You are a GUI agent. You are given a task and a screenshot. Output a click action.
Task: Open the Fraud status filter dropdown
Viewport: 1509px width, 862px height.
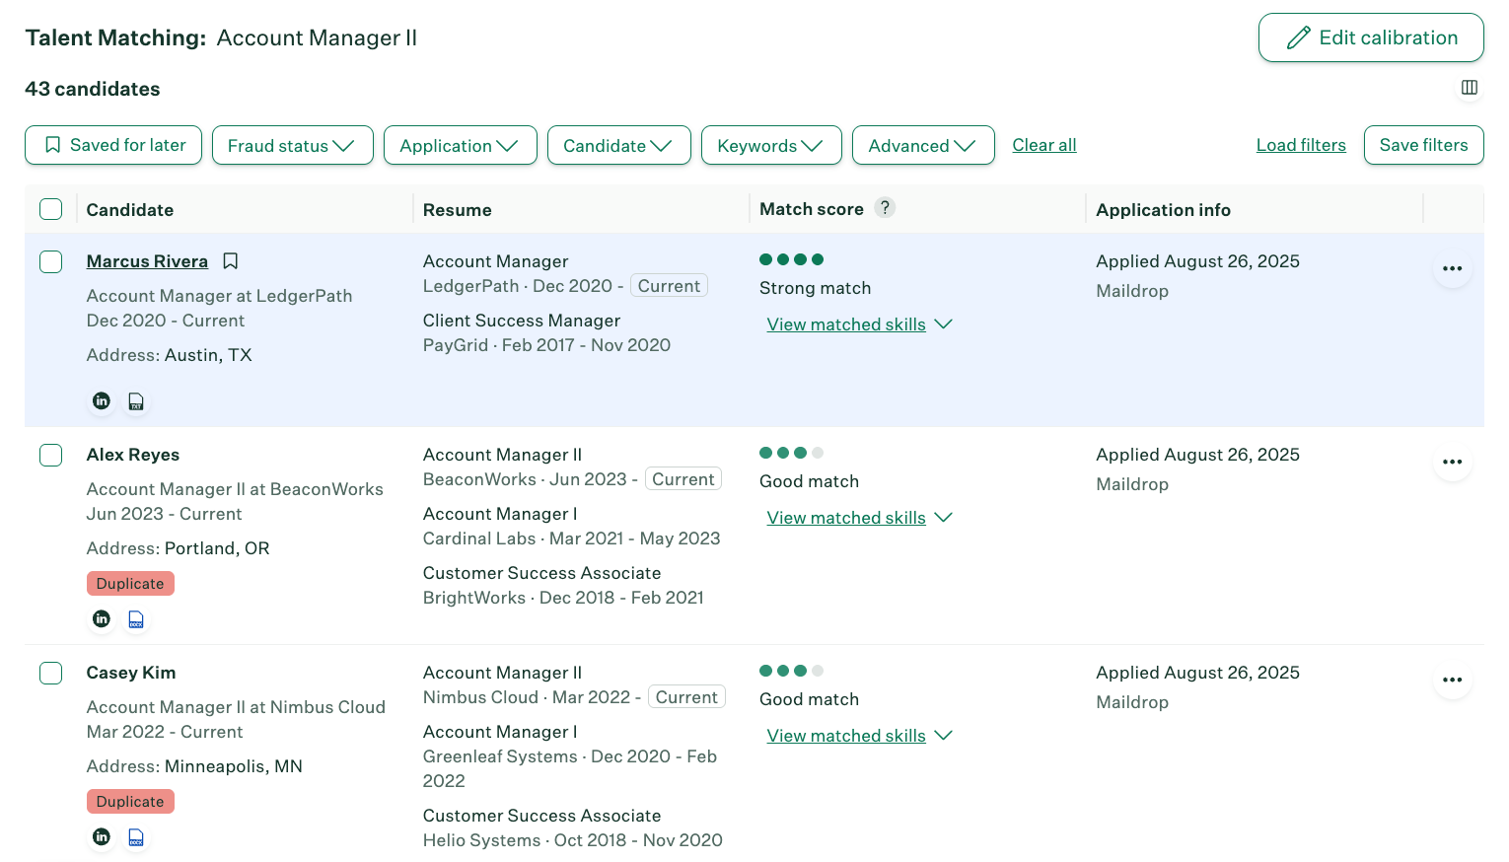[292, 145]
